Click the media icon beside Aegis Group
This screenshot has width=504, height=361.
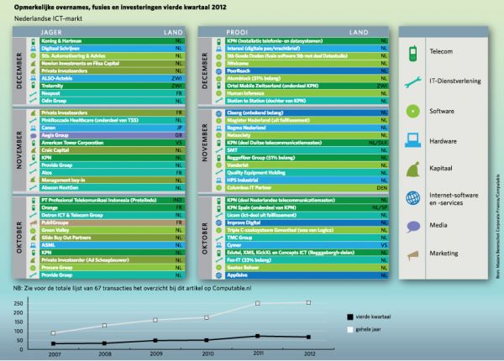33,135
